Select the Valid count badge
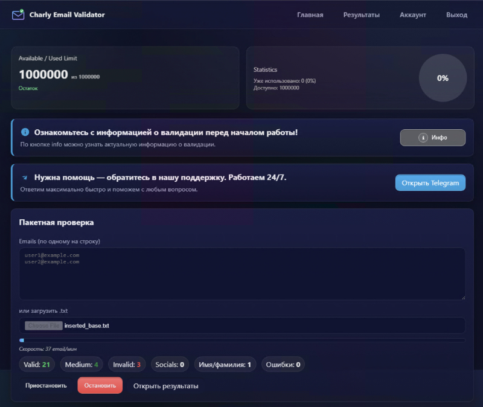The width and height of the screenshot is (483, 407). pos(37,364)
